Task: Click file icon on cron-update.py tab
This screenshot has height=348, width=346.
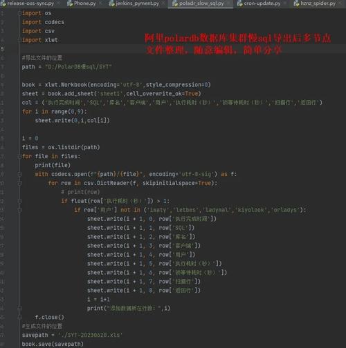Action: (240, 3)
